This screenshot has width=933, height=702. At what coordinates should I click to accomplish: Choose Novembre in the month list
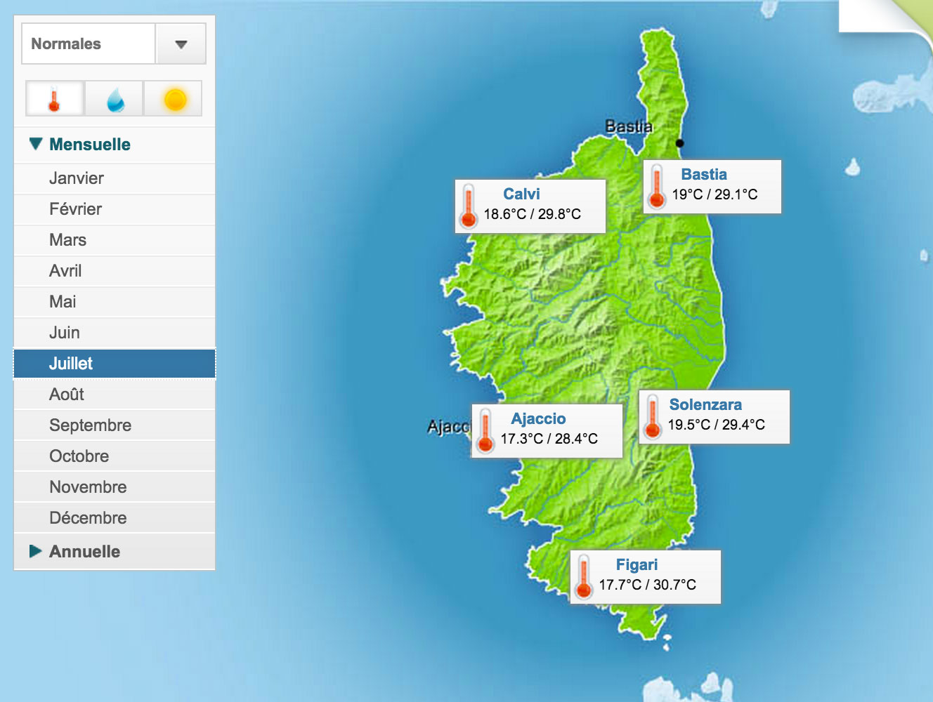[115, 487]
